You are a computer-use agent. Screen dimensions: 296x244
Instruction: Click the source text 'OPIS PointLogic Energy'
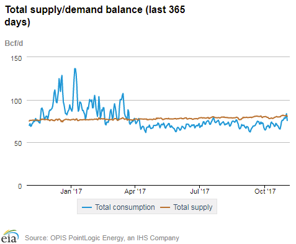tap(87, 238)
